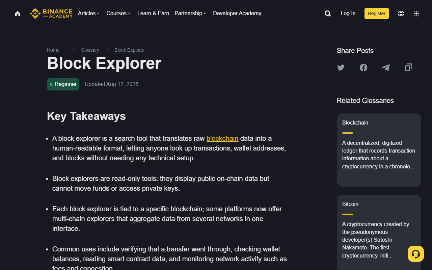Click the Beginner difficulty tag

pyautogui.click(x=63, y=84)
